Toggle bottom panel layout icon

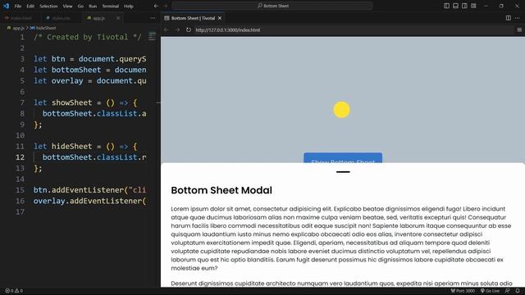coord(455,6)
